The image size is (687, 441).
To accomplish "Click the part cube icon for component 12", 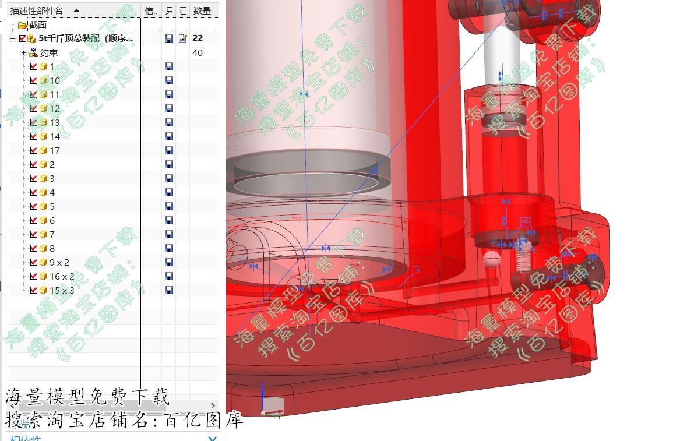I will click(43, 108).
